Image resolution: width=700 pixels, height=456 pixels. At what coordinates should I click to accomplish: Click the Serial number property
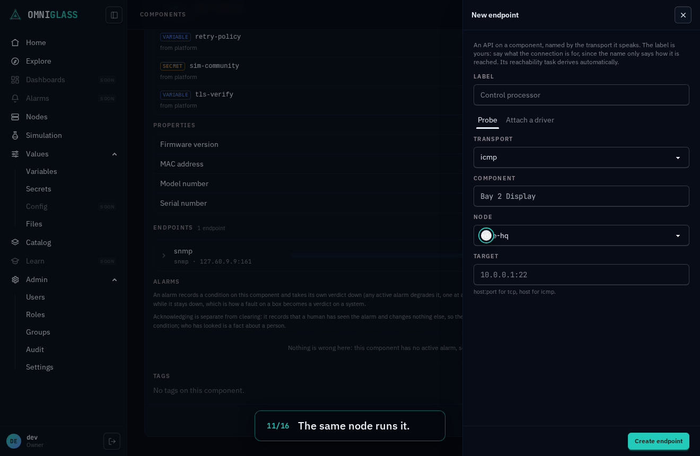308,203
